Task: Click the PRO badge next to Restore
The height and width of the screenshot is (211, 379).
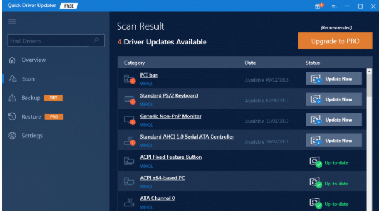Action: click(54, 117)
